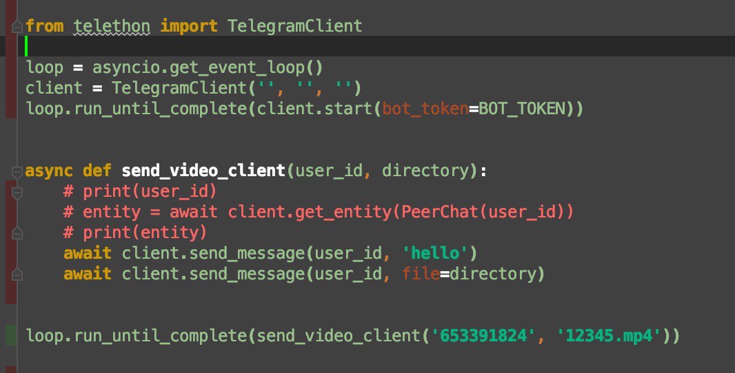Click the '653391824' string

click(x=483, y=336)
